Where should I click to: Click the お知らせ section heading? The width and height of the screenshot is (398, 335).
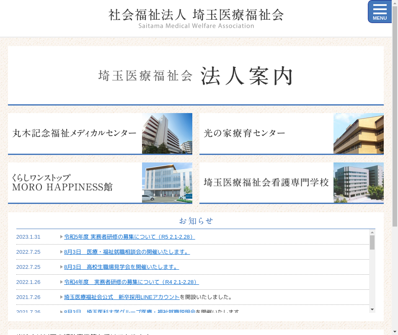196,221
